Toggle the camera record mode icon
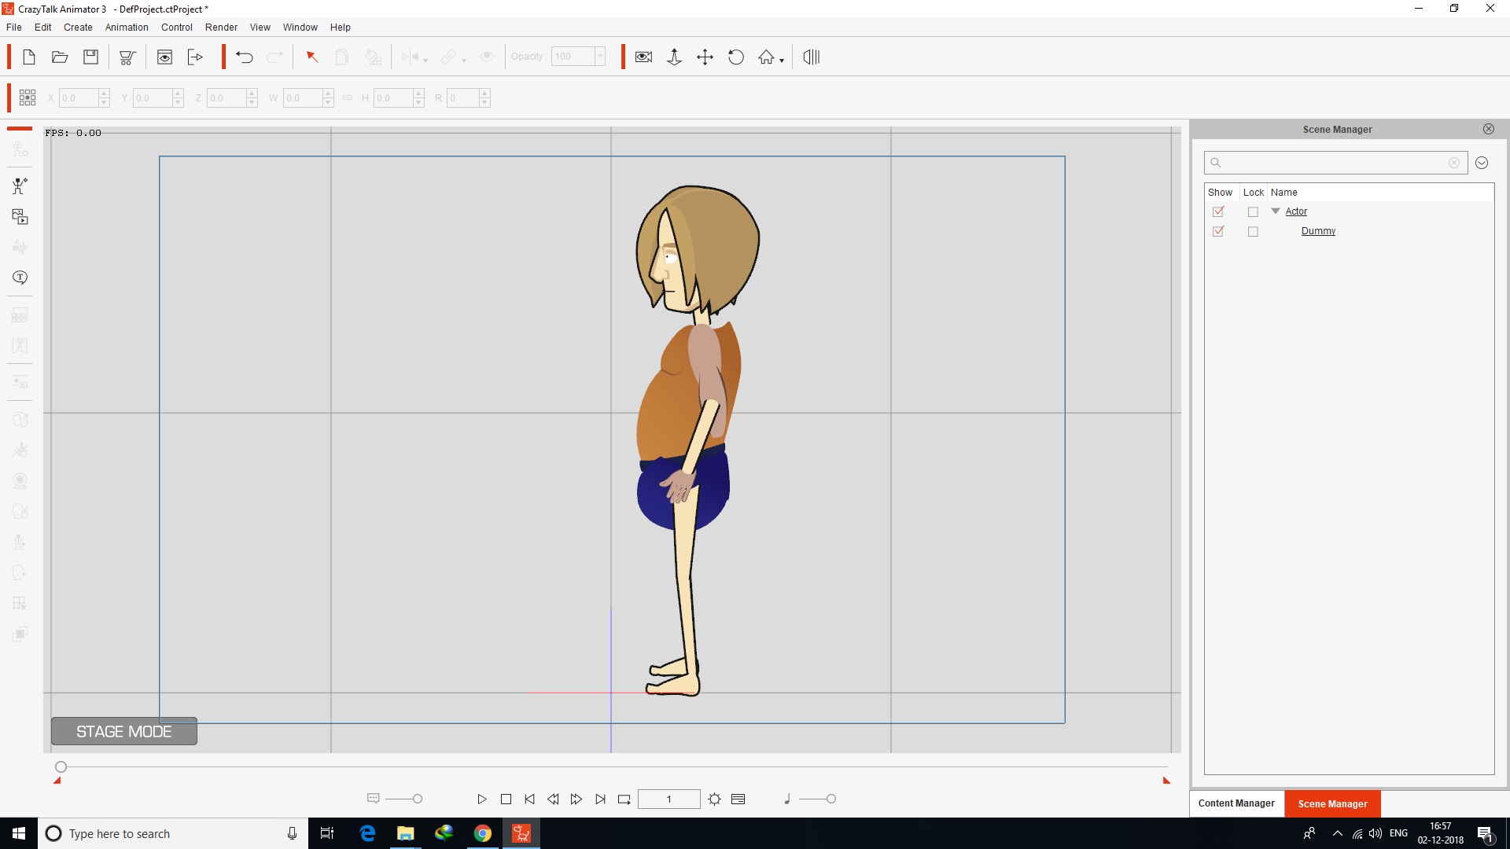 click(x=643, y=57)
